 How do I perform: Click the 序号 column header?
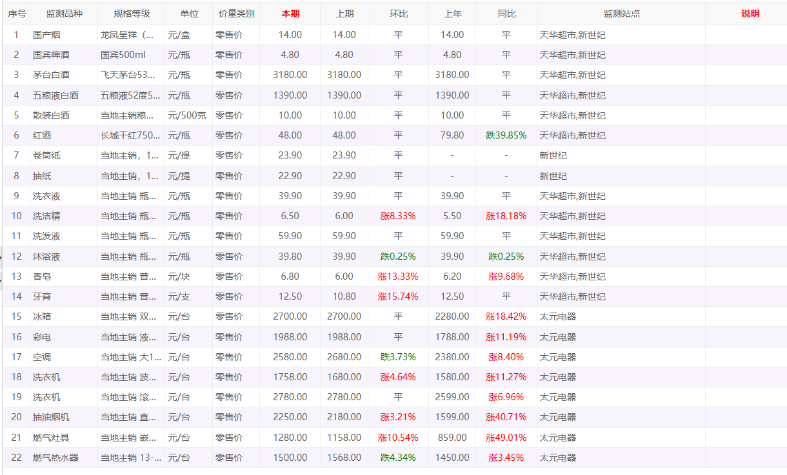point(17,14)
